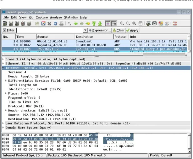The image size is (193, 159).
Task: Select packet 2 from SagemCom_47:d6:88
Action: pos(95,45)
